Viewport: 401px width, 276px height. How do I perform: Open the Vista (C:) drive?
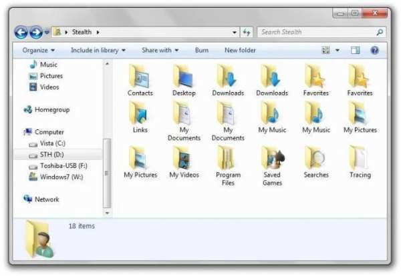47,143
